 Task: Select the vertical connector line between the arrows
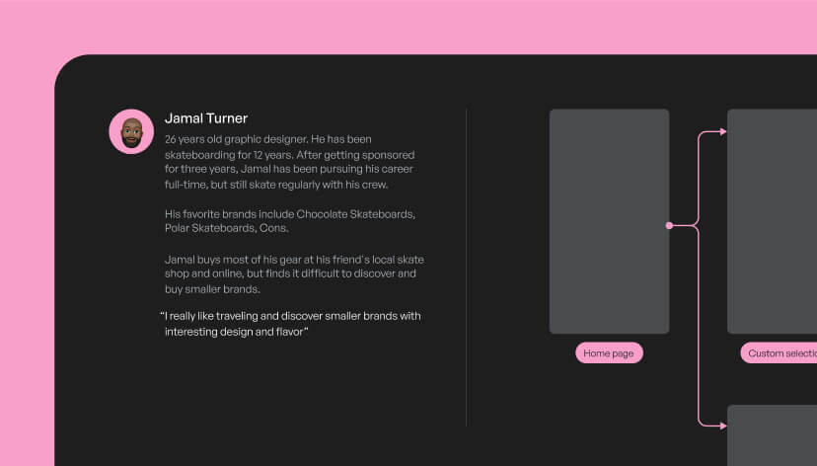[699, 326]
